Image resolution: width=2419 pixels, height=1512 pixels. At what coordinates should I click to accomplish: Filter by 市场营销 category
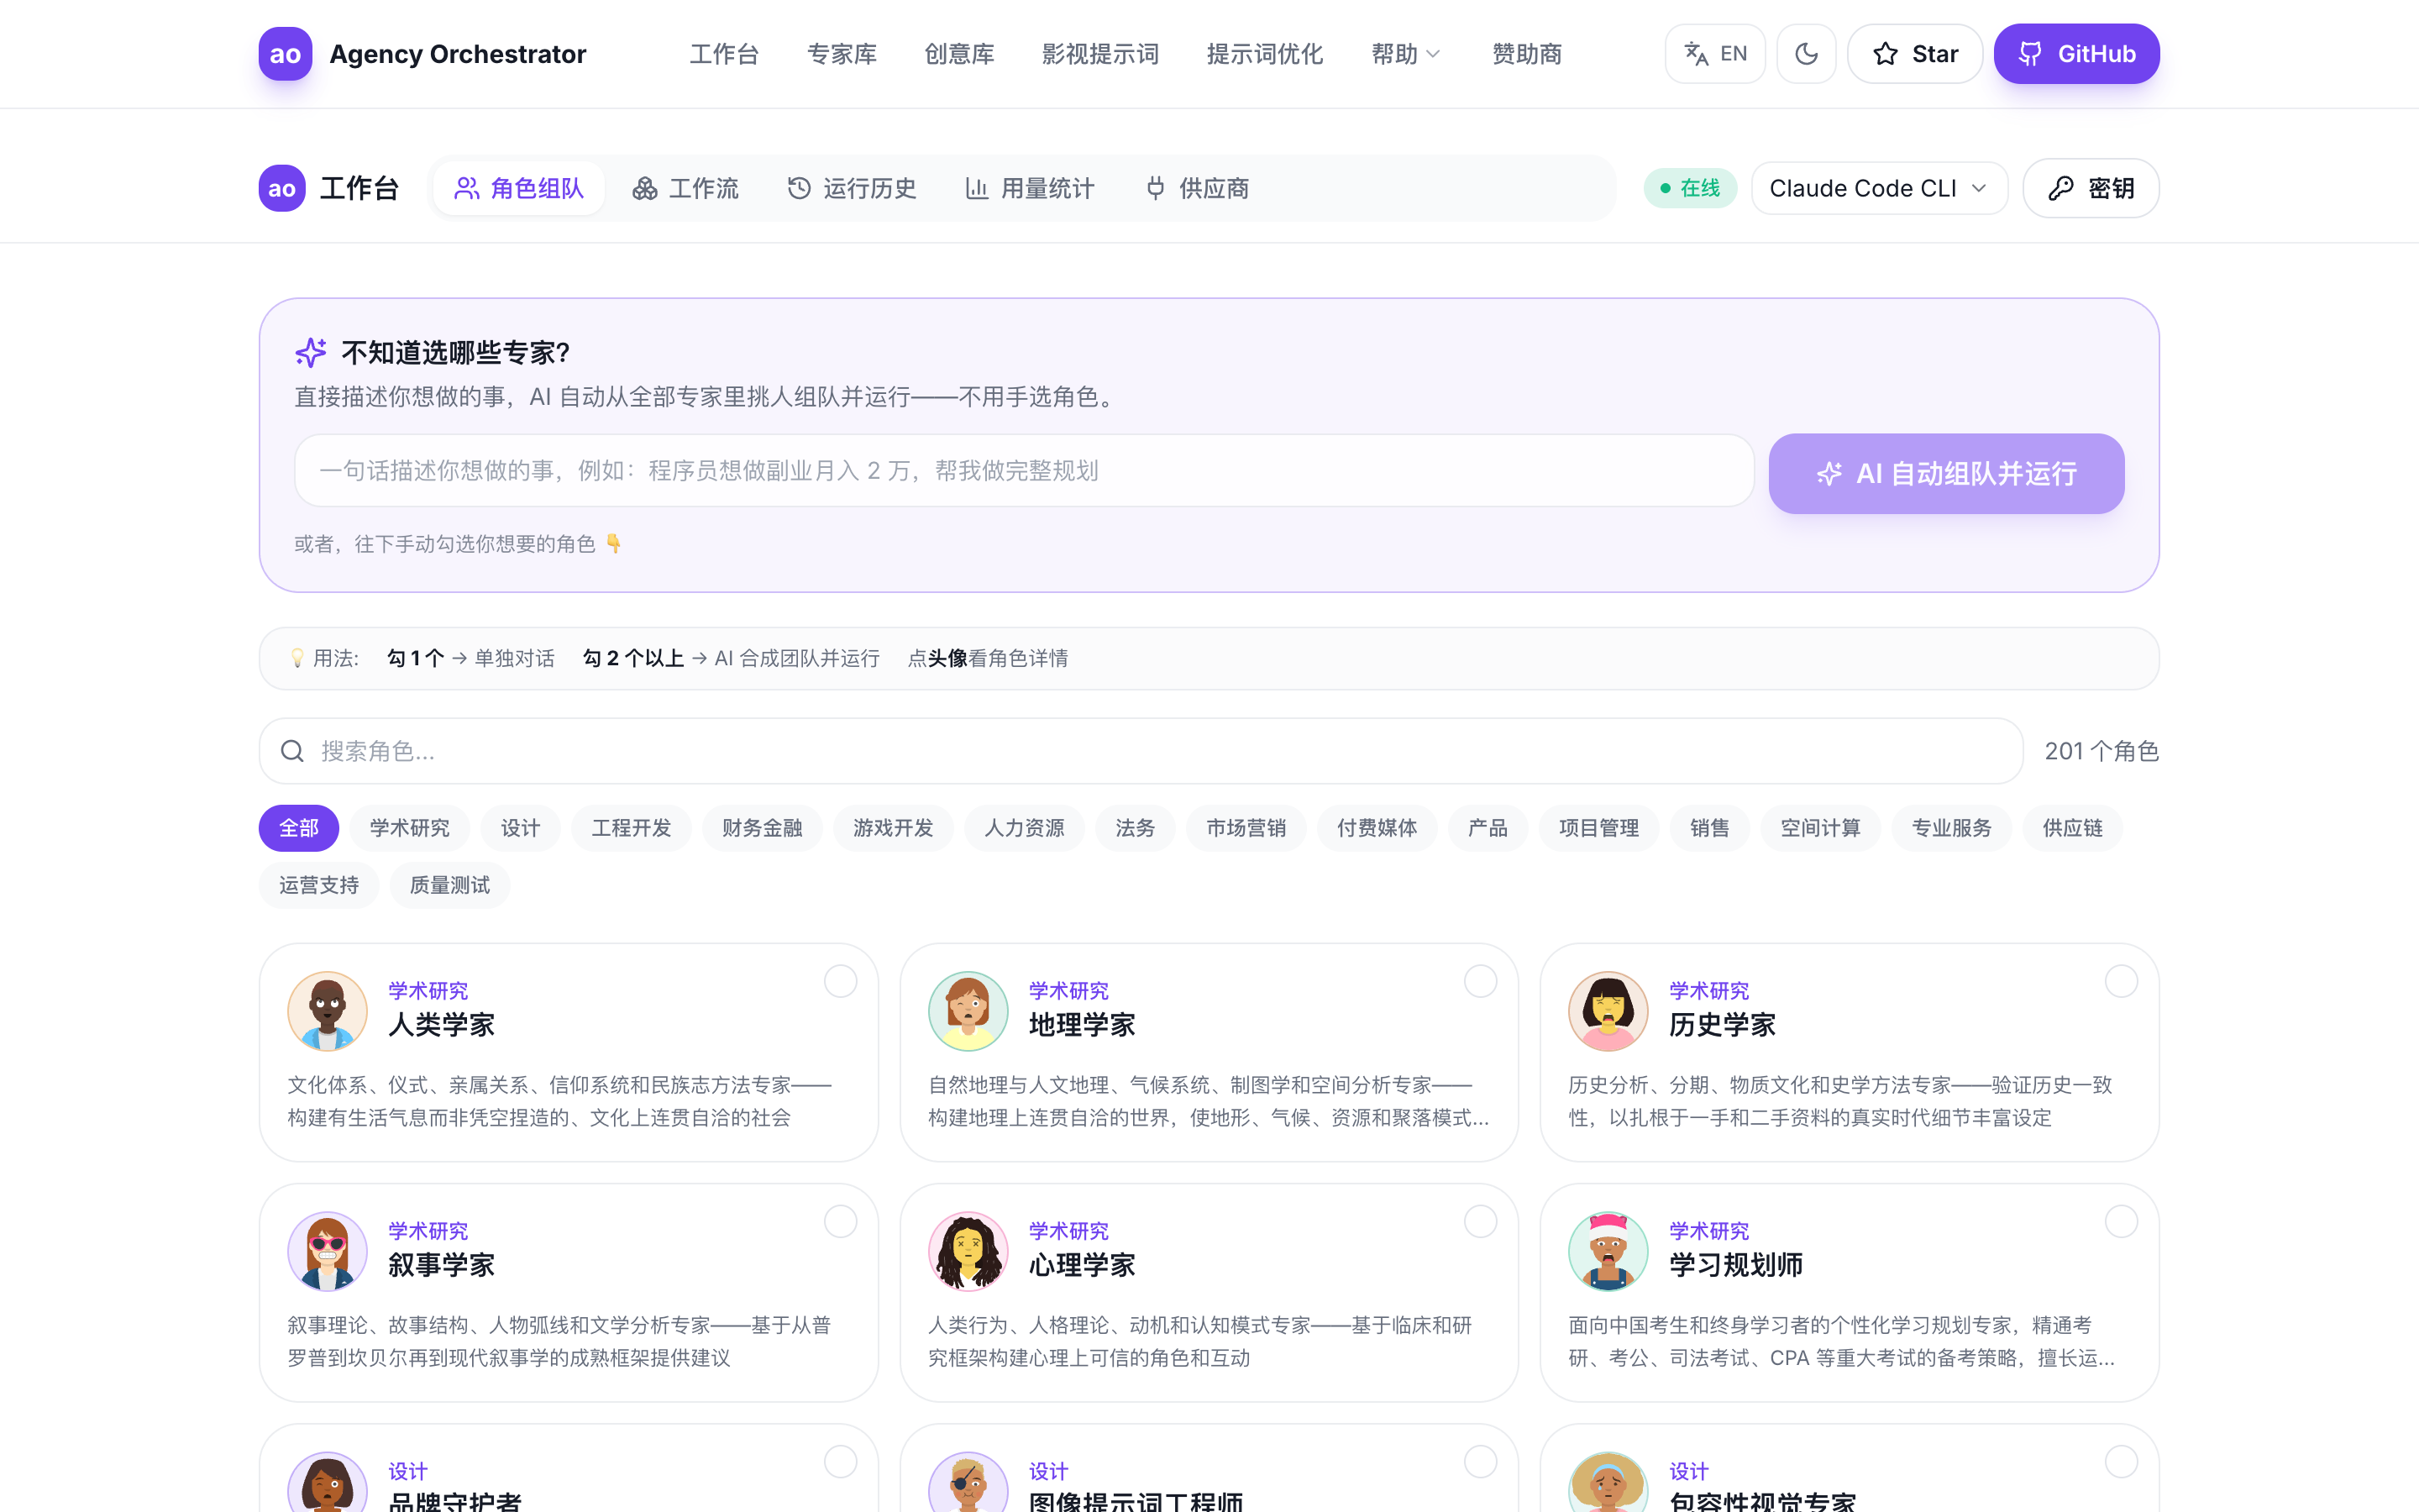tap(1246, 828)
